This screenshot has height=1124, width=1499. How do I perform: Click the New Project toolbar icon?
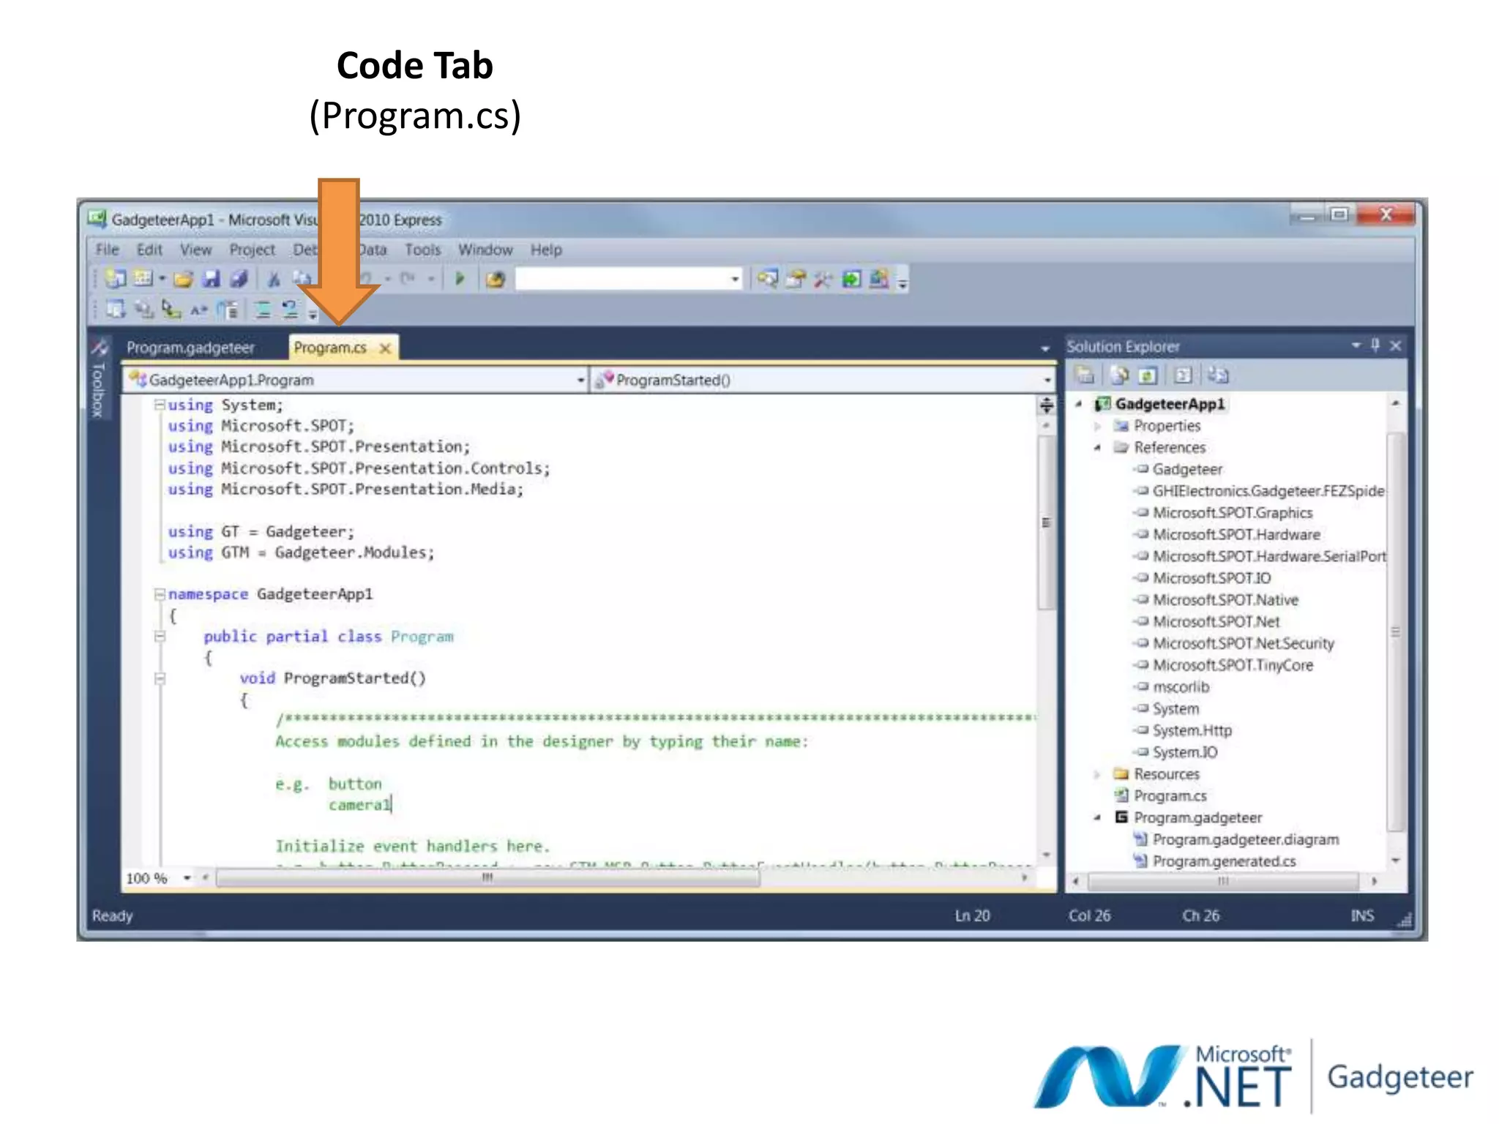116,279
